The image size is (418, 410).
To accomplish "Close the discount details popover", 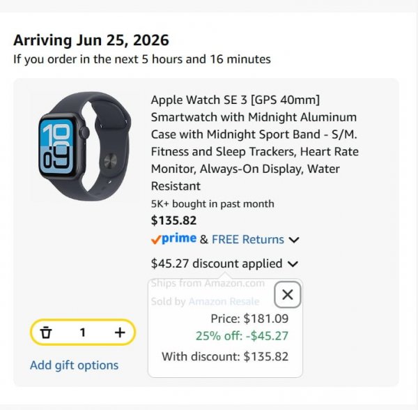I will (287, 294).
